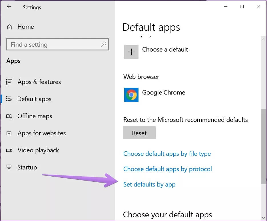Click scrollbar down arrow
The image size is (267, 221).
pyautogui.click(x=264, y=218)
